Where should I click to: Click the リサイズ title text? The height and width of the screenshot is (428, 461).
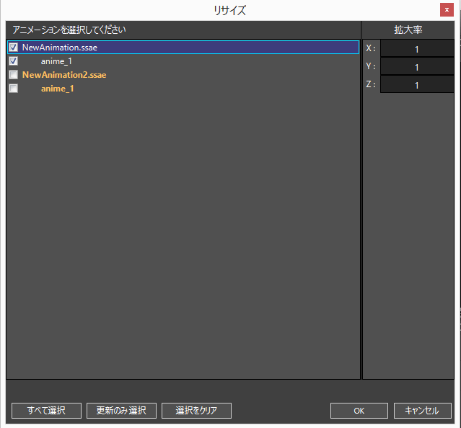tap(229, 10)
